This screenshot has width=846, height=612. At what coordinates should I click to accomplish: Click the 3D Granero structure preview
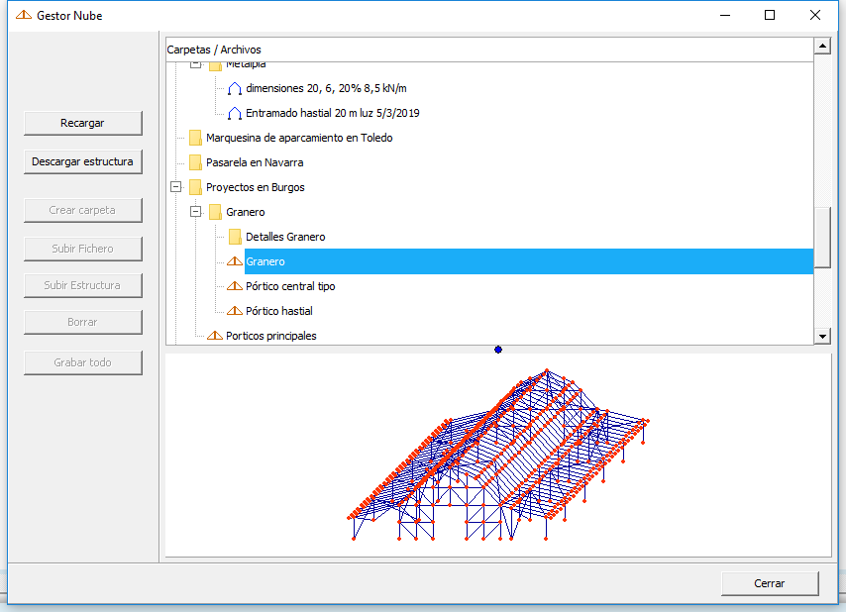pos(498,456)
